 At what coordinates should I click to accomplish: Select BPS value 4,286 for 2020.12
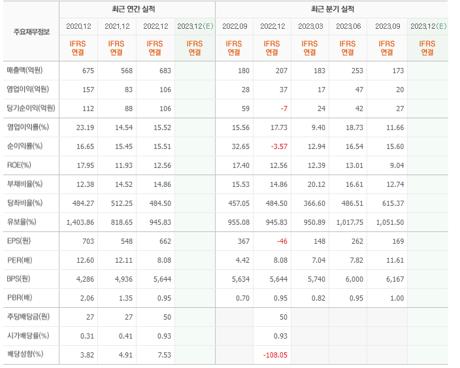pyautogui.click(x=85, y=279)
